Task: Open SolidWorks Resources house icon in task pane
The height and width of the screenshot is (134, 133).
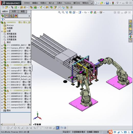Action: click(x=130, y=22)
